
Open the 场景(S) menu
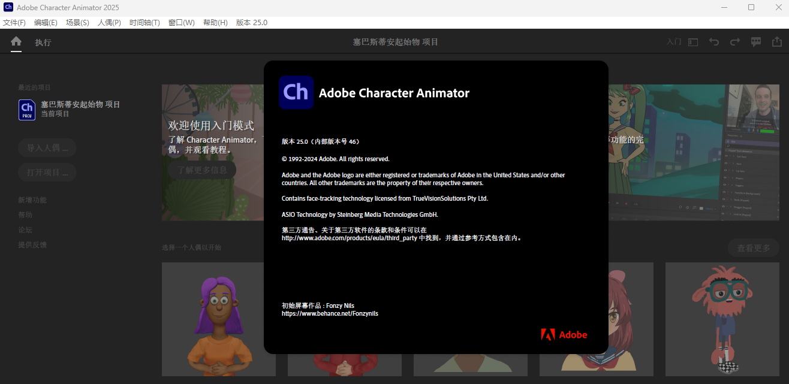coord(77,23)
